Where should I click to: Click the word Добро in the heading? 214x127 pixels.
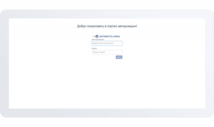(x=81, y=26)
